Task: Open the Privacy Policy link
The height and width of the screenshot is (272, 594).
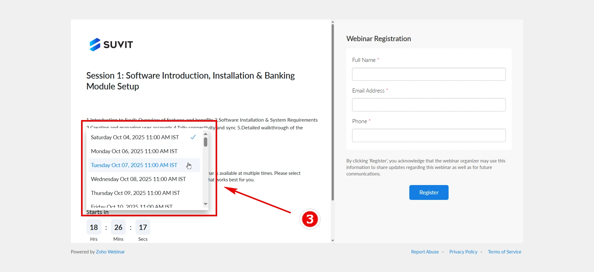Action: tap(463, 252)
